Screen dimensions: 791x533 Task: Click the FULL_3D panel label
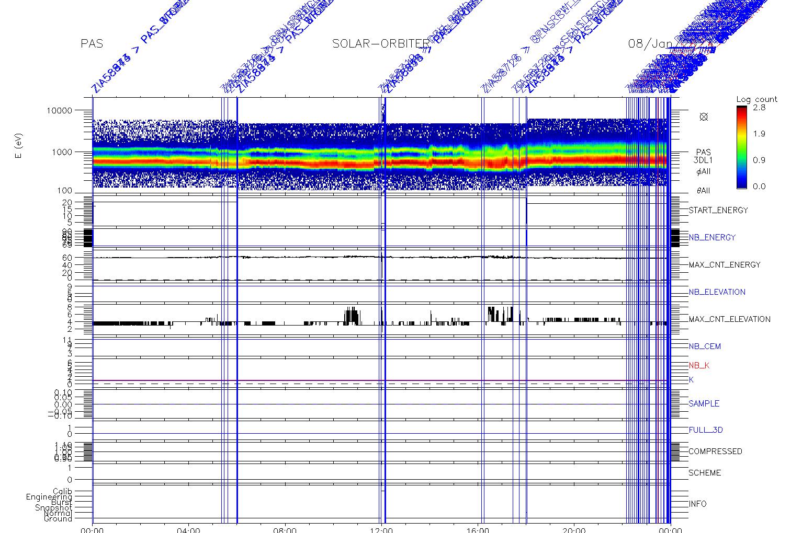(706, 430)
